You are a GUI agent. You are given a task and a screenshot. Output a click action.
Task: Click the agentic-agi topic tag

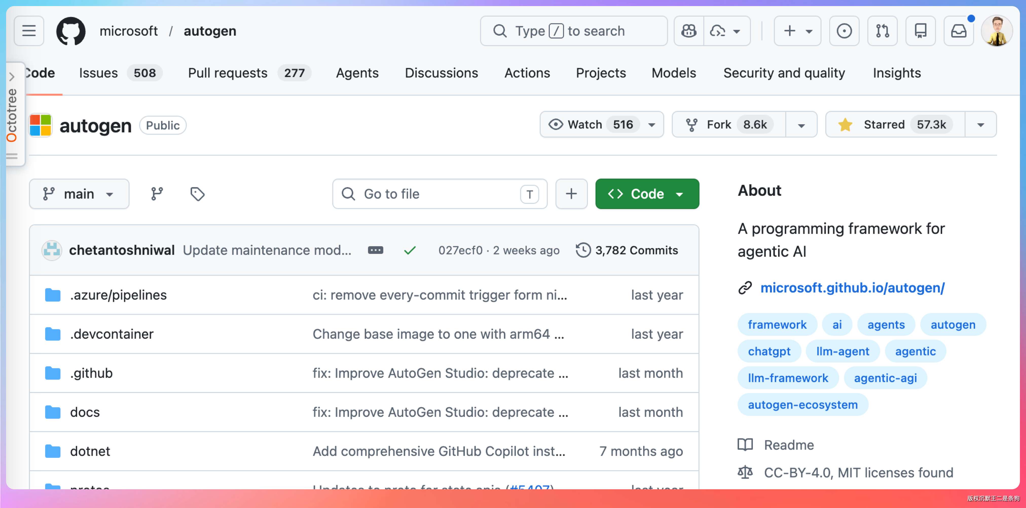(x=885, y=378)
